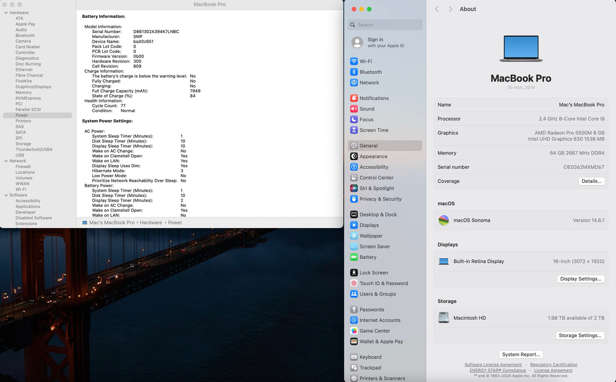The image size is (616, 382).
Task: Open Display Settings button
Action: 580,279
